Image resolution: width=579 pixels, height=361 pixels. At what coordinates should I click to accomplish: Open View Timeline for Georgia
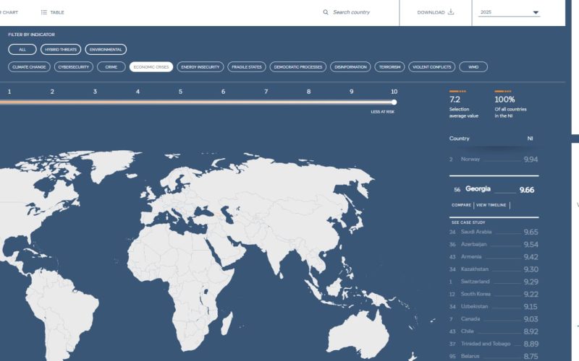[491, 205]
